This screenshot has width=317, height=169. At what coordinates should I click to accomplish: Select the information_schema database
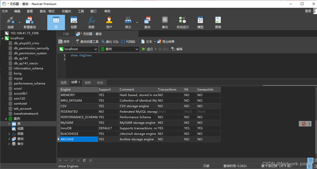(29, 68)
